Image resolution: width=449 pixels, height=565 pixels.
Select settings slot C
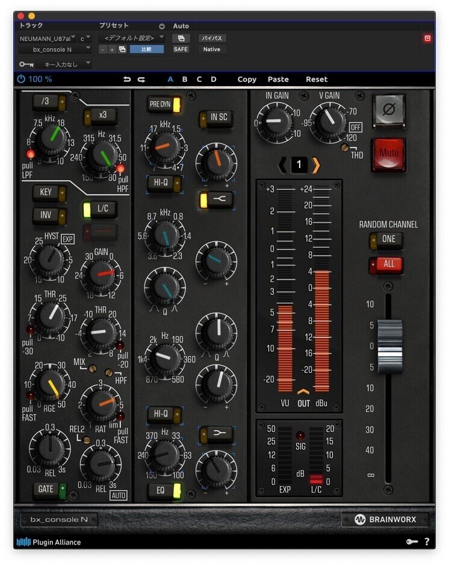[199, 80]
